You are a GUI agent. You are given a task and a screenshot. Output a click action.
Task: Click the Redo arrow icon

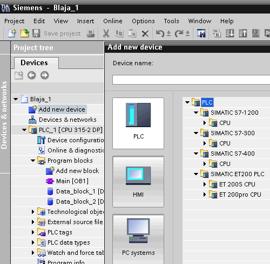coord(179,33)
